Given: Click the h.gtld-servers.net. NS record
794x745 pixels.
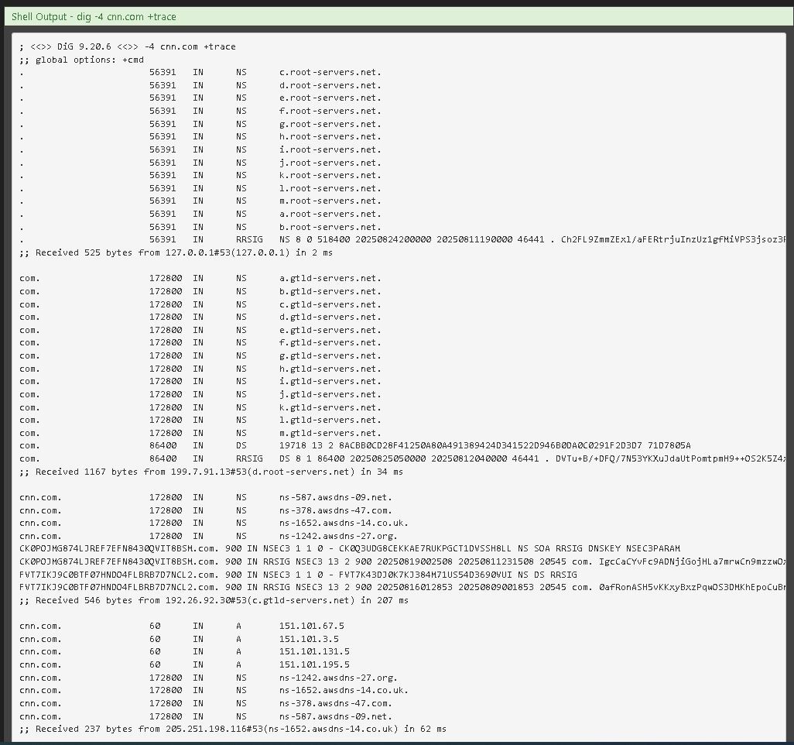Looking at the screenshot, I should 200,369.
